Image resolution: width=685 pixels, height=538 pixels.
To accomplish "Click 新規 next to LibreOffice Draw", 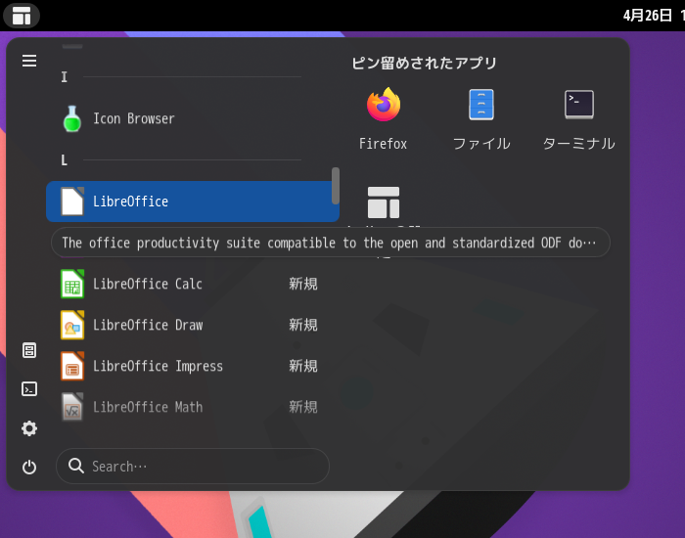I will pos(302,325).
